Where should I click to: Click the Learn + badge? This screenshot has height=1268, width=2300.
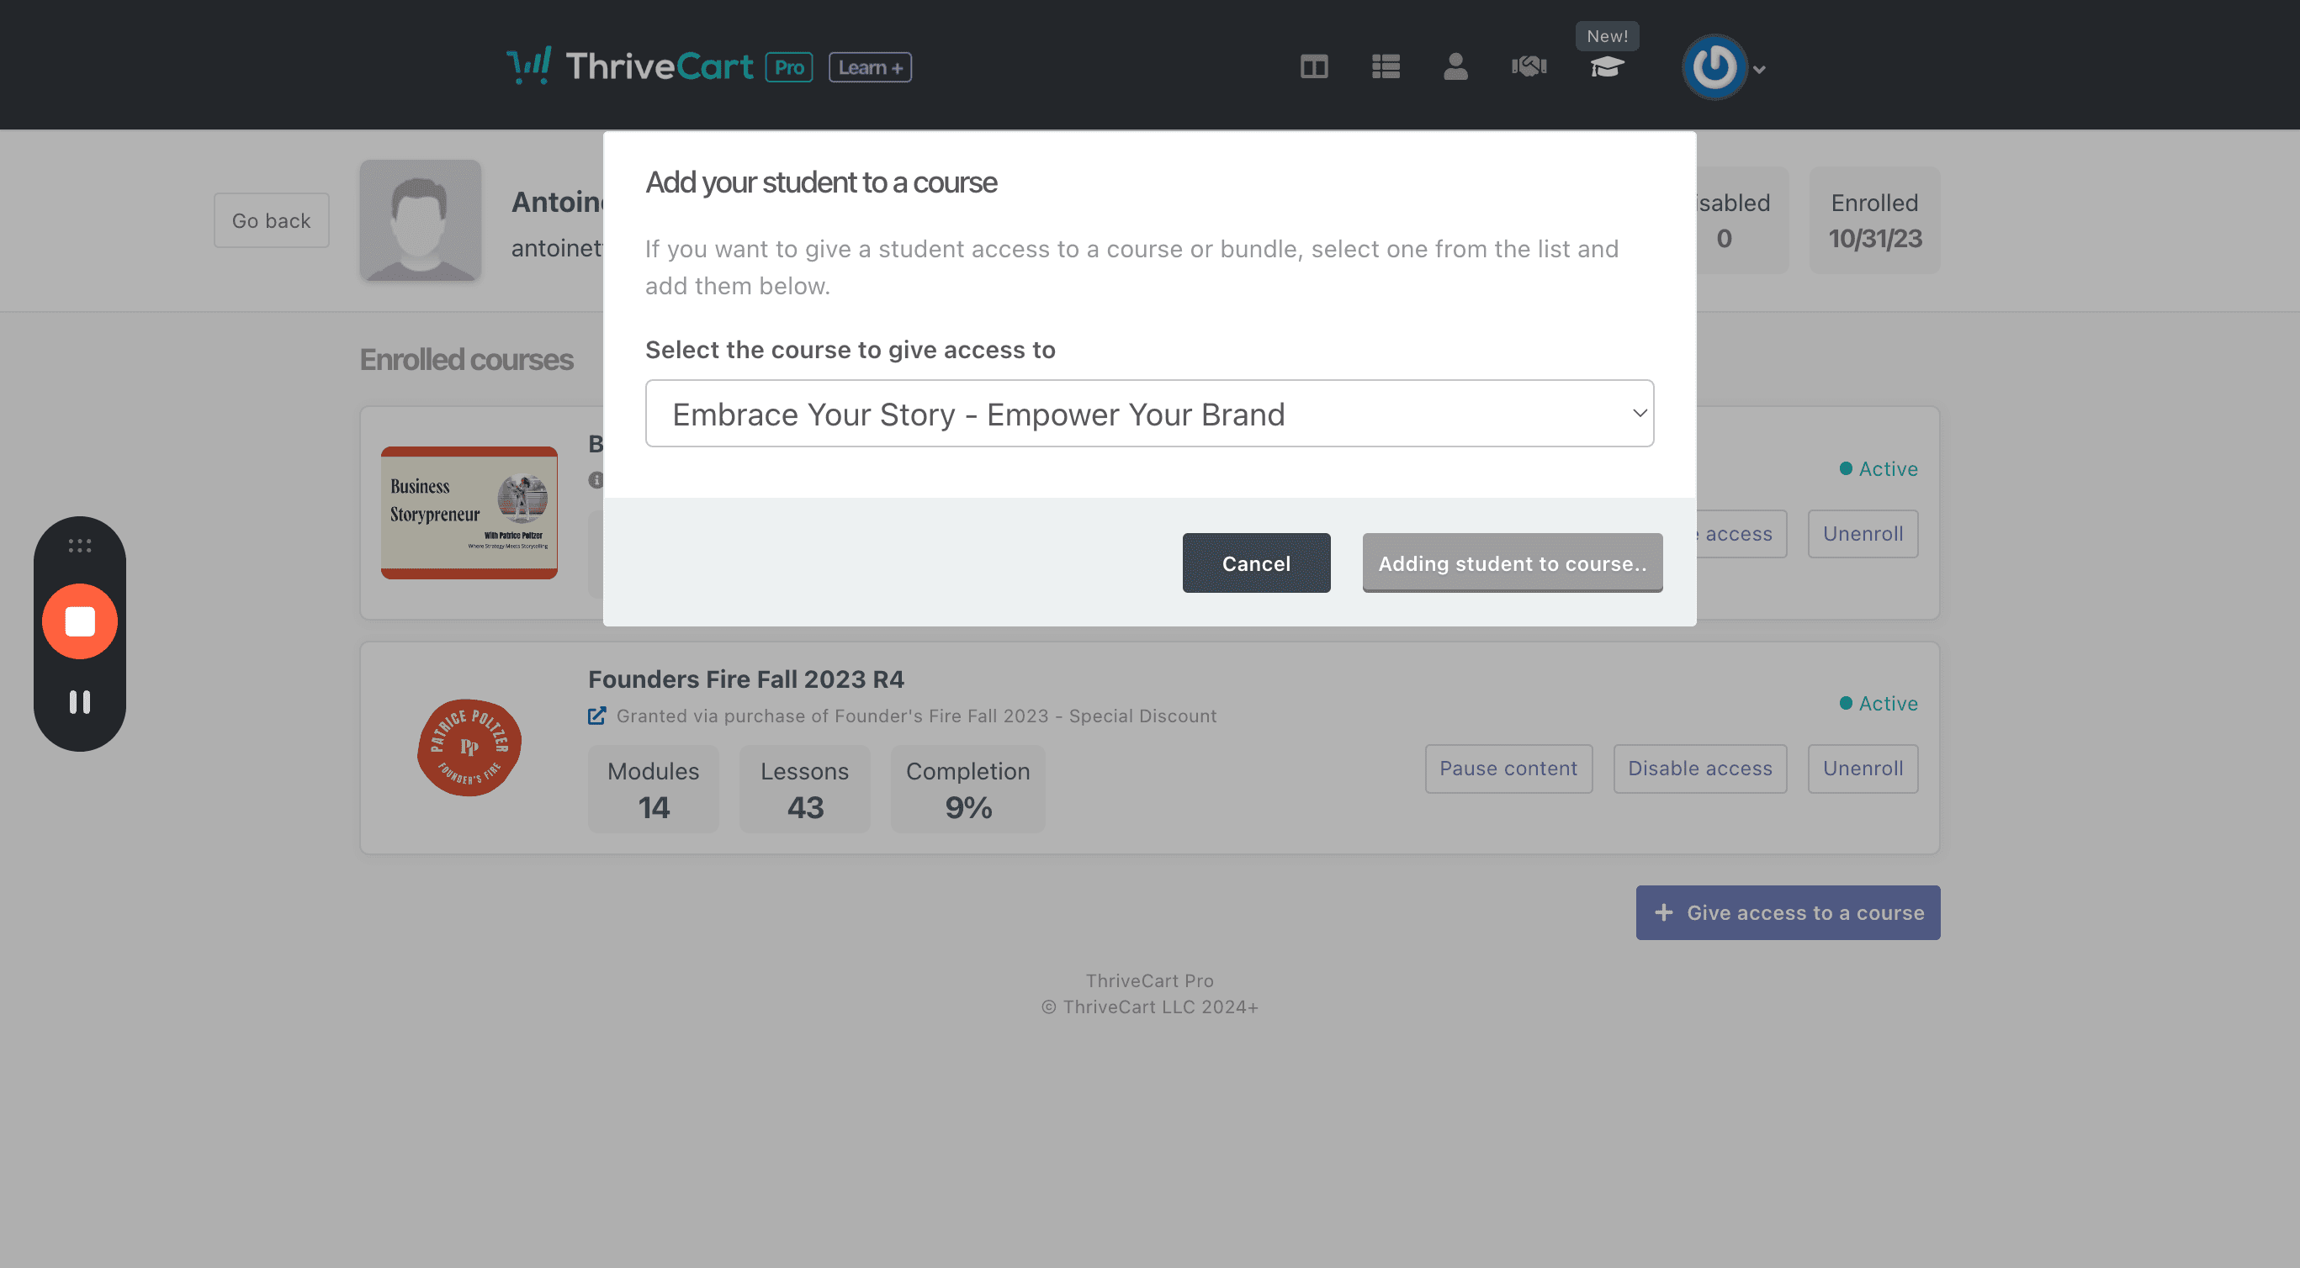870,67
